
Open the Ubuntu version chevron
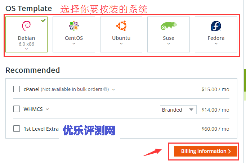click(121, 44)
